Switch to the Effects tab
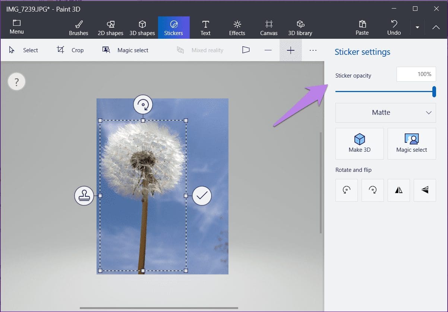 coord(237,28)
